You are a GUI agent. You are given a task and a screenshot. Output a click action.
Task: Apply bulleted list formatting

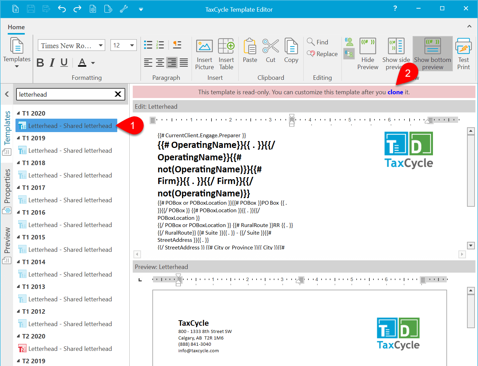pyautogui.click(x=148, y=45)
